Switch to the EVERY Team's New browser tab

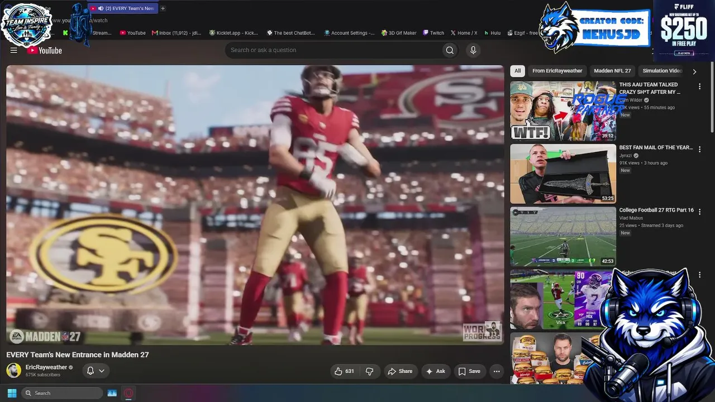point(123,8)
